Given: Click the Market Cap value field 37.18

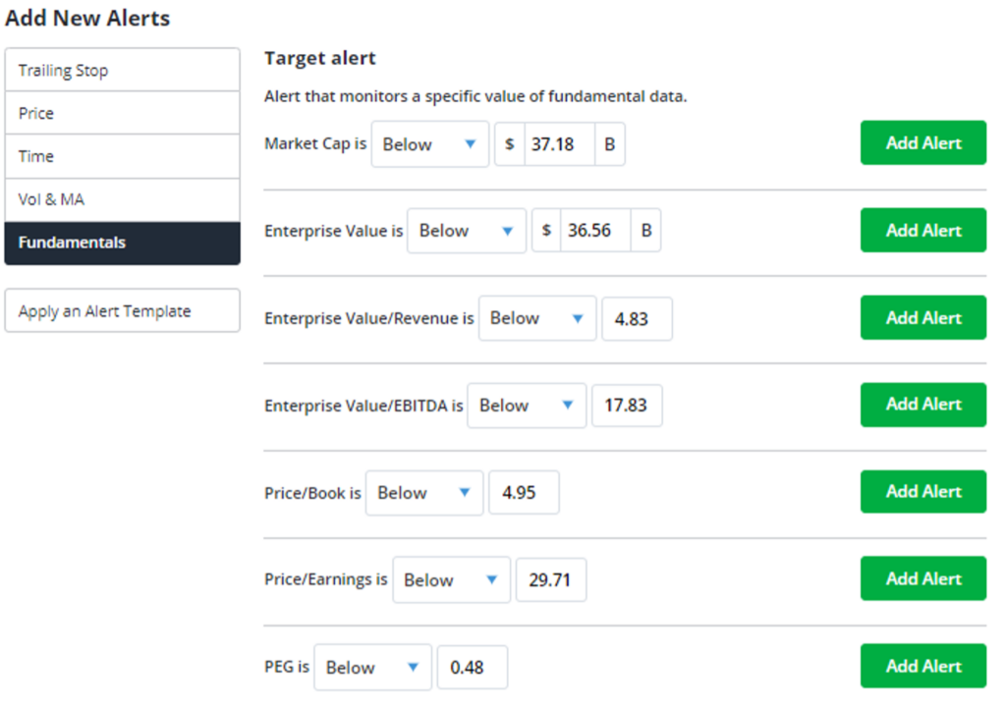Looking at the screenshot, I should [559, 144].
